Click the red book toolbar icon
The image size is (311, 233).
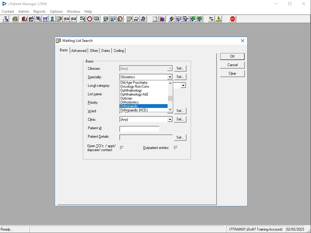24,19
